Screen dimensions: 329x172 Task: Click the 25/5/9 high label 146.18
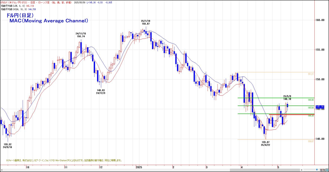pos(287,98)
